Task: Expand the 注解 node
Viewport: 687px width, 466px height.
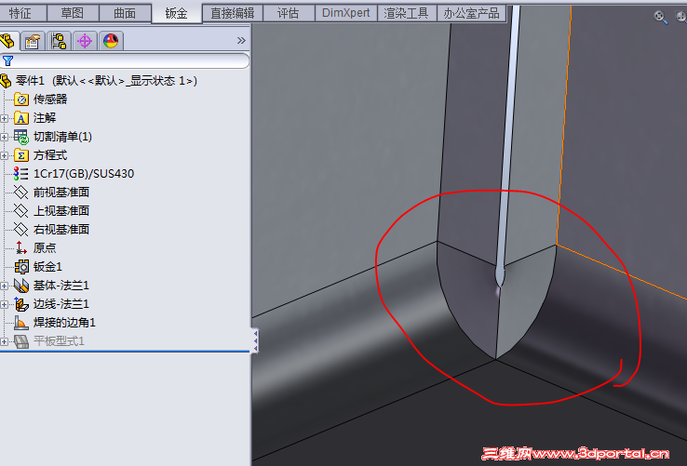Action: (5, 118)
